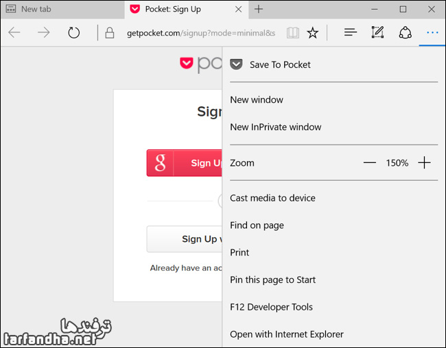Refresh the page with reload icon
The height and width of the screenshot is (348, 446).
click(73, 33)
